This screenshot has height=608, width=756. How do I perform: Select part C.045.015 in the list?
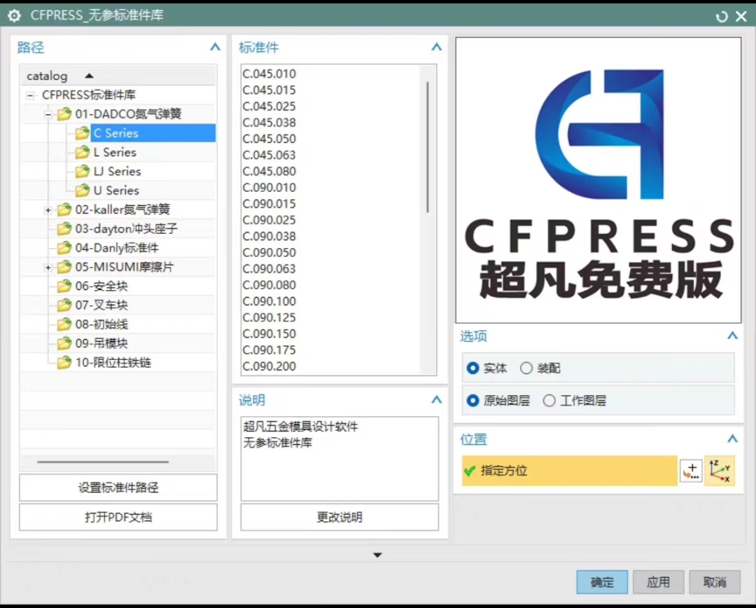coord(269,90)
